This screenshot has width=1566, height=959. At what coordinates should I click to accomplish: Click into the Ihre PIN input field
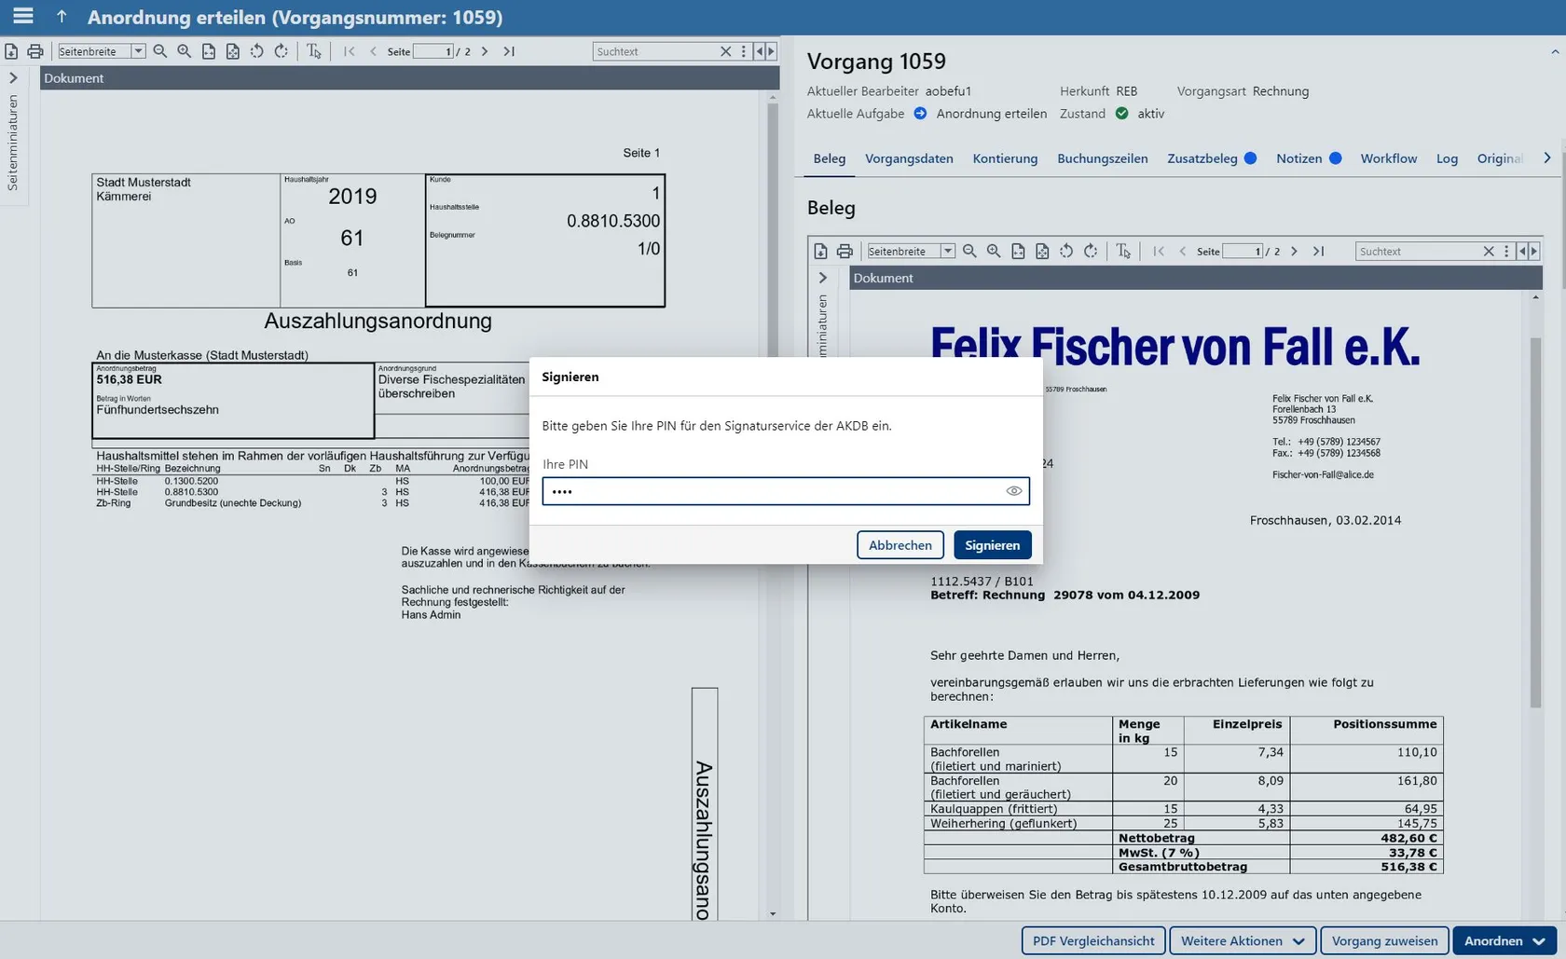[x=774, y=491]
